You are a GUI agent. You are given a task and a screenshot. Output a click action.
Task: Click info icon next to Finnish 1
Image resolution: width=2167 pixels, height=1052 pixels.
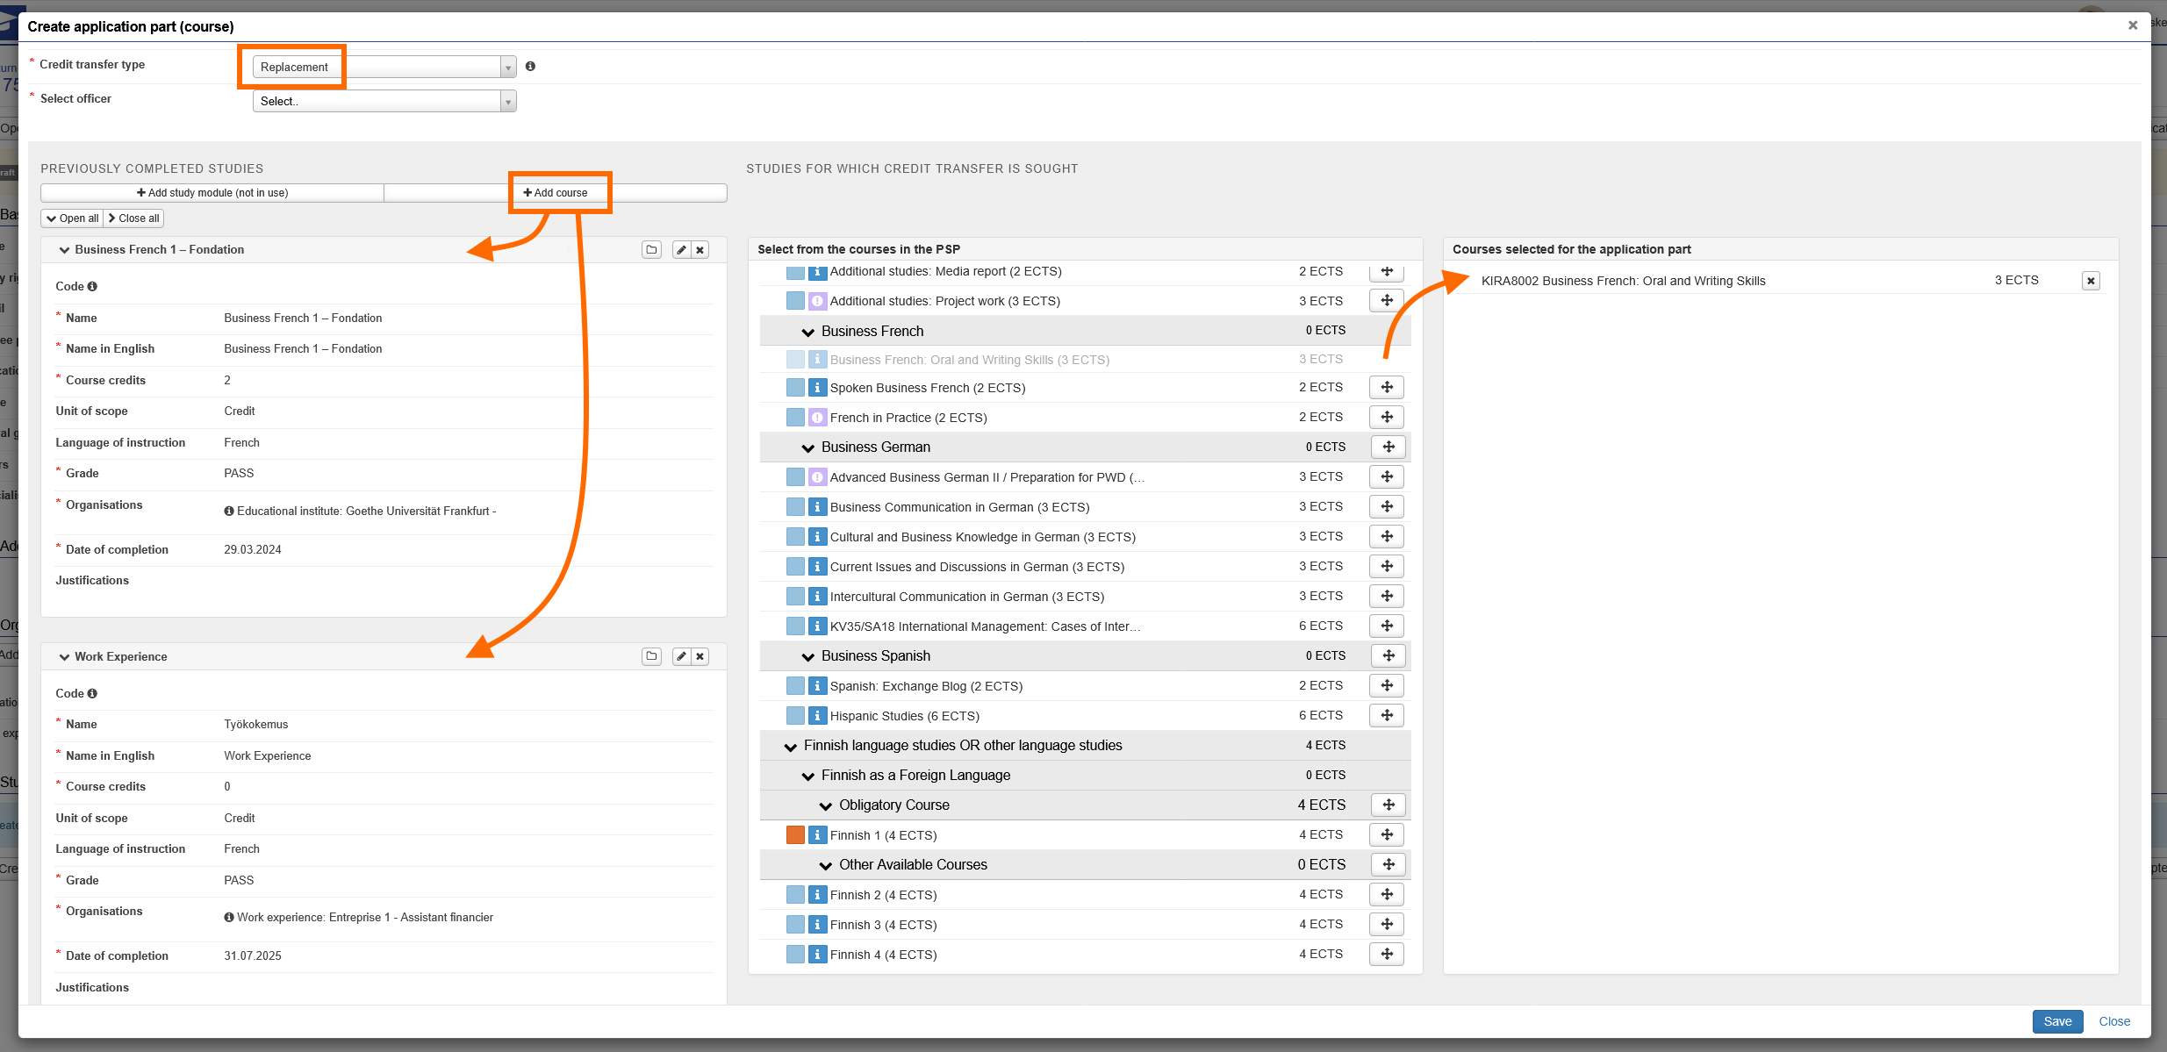click(x=817, y=835)
